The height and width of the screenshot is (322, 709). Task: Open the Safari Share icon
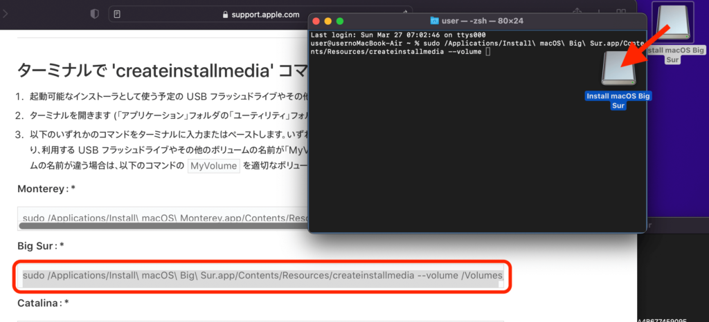click(x=577, y=13)
